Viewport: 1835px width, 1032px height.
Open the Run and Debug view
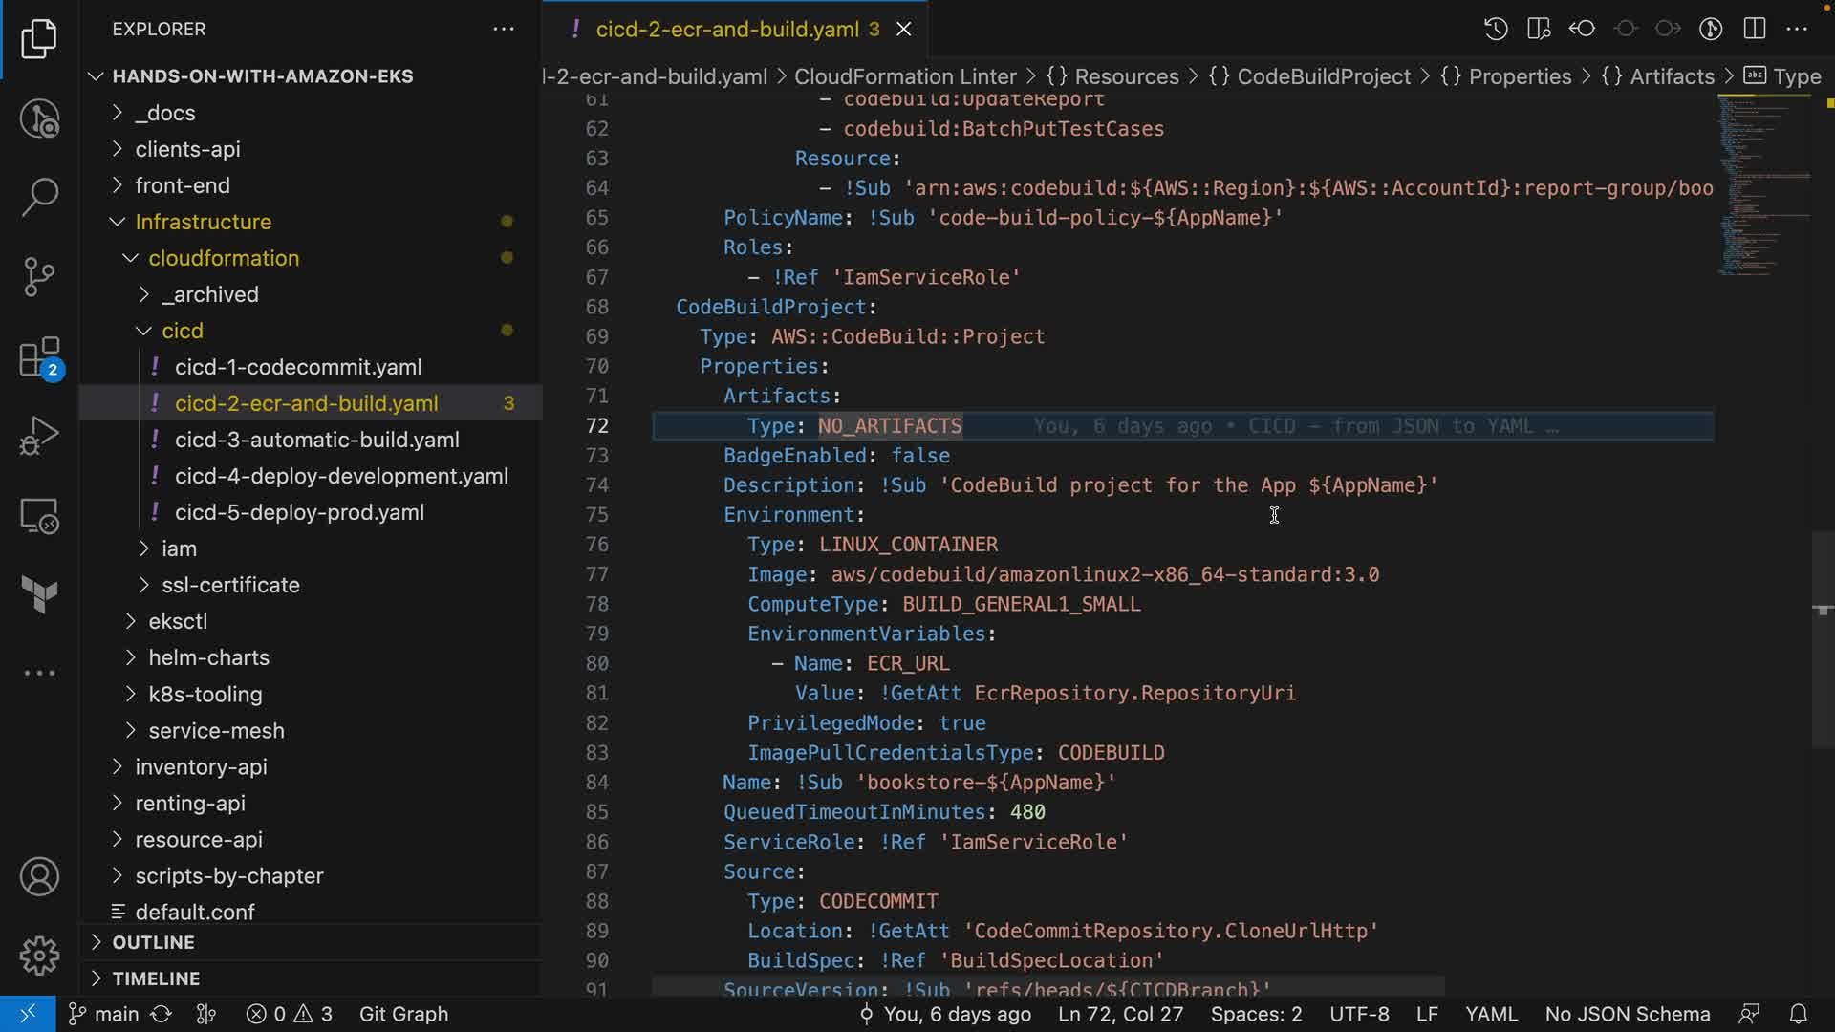pyautogui.click(x=39, y=436)
